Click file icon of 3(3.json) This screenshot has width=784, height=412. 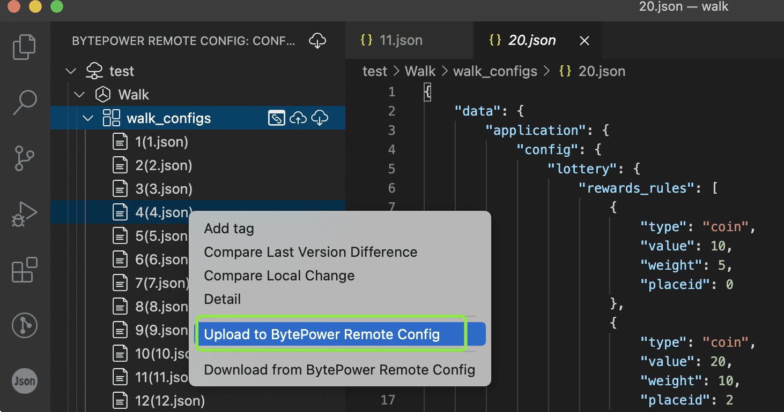pyautogui.click(x=120, y=189)
